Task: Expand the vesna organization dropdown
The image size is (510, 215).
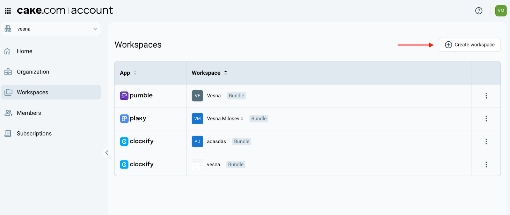Action: pos(51,29)
